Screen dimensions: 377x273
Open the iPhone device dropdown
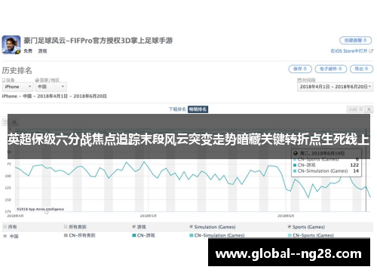pos(17,87)
